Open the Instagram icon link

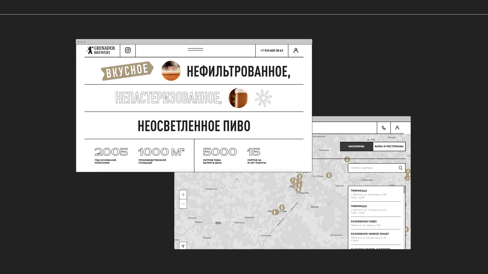coord(128,50)
